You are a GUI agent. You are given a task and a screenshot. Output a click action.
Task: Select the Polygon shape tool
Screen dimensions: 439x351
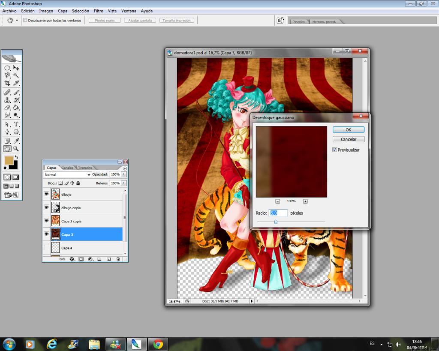16,132
